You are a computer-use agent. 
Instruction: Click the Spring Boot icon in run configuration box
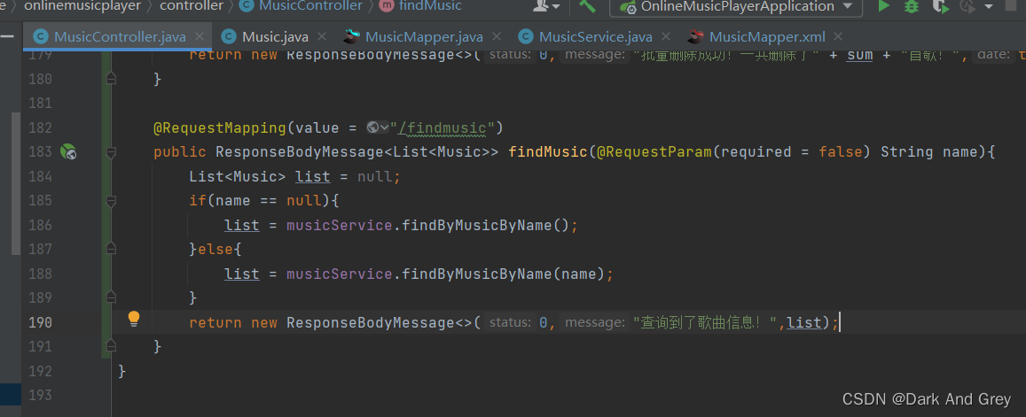click(x=628, y=7)
